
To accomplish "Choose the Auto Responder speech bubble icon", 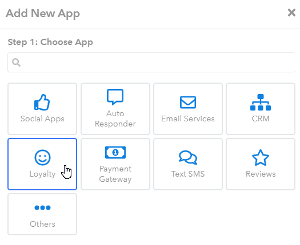I will pyautogui.click(x=115, y=97).
